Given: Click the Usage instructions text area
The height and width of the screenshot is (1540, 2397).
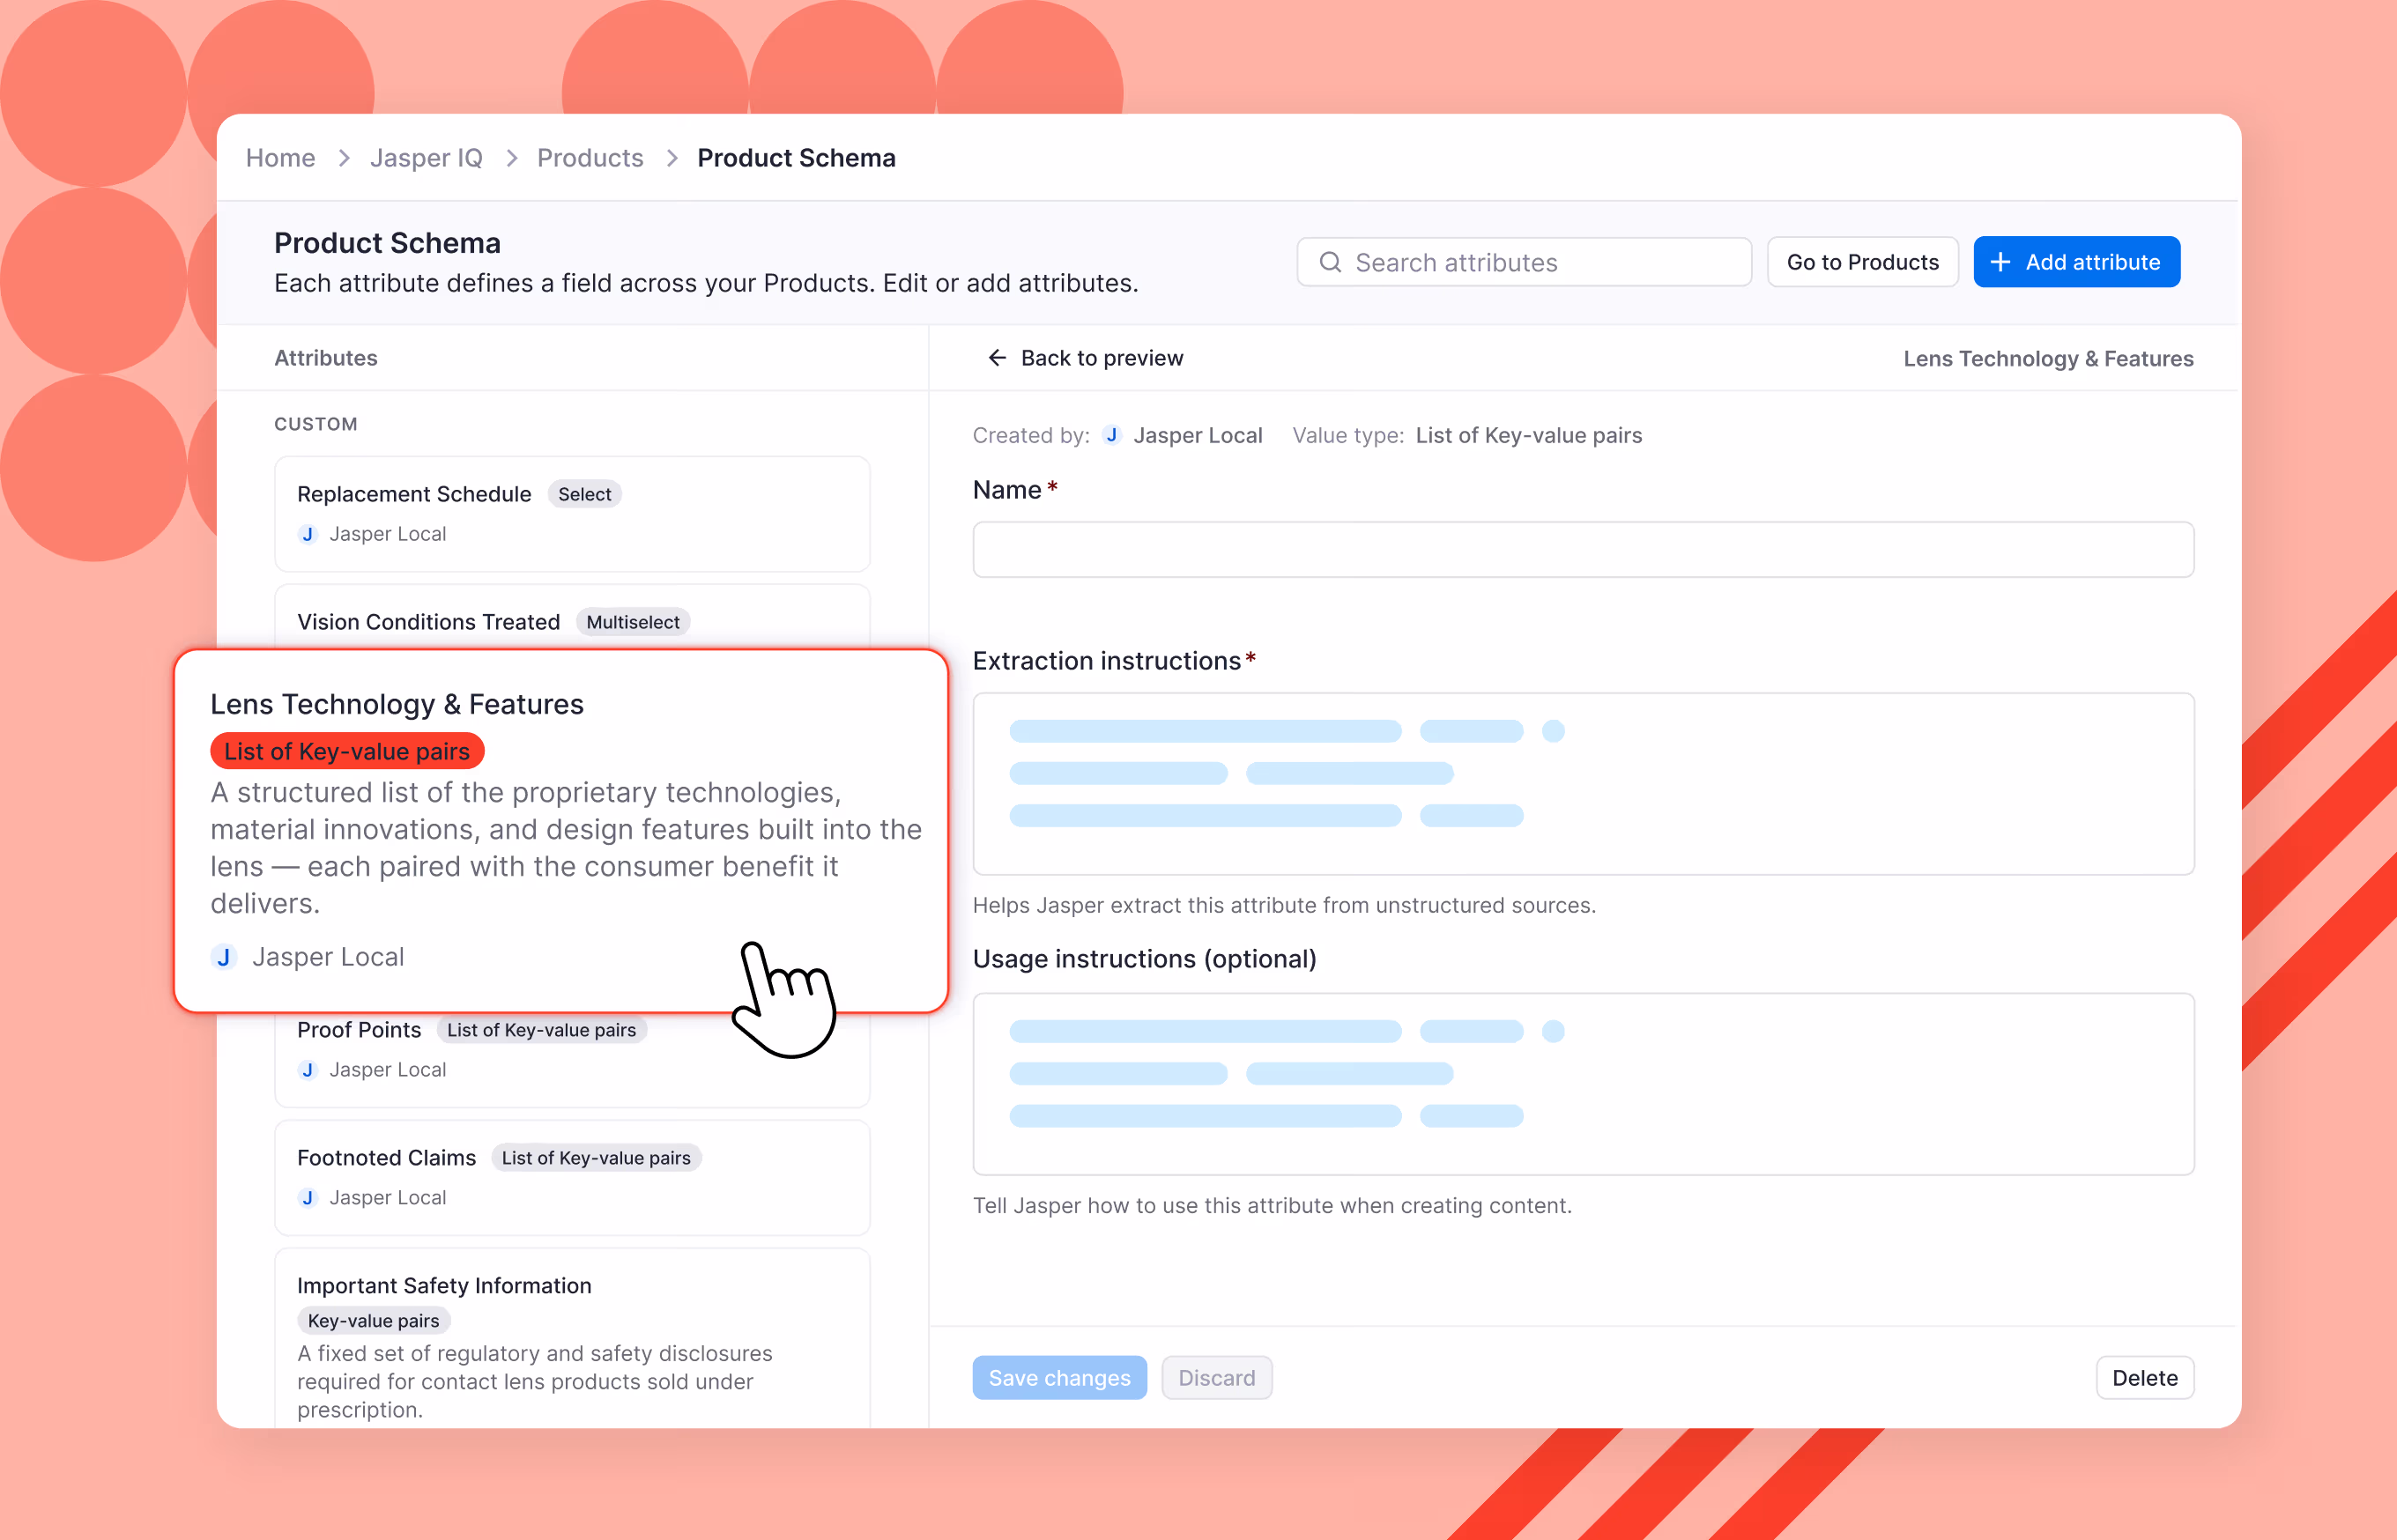Looking at the screenshot, I should tap(1583, 1084).
